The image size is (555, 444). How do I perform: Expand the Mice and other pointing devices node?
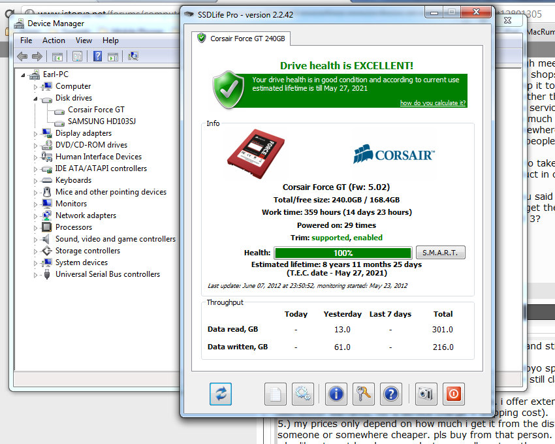click(x=35, y=193)
